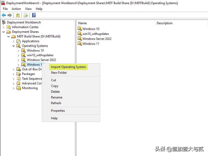Expand the Windows Server 2022 tree folder
This screenshot has width=208, height=156.
pyautogui.click(x=18, y=60)
